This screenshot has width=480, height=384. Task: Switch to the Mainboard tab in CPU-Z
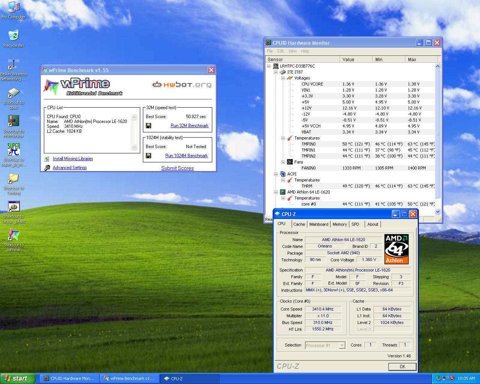point(319,224)
